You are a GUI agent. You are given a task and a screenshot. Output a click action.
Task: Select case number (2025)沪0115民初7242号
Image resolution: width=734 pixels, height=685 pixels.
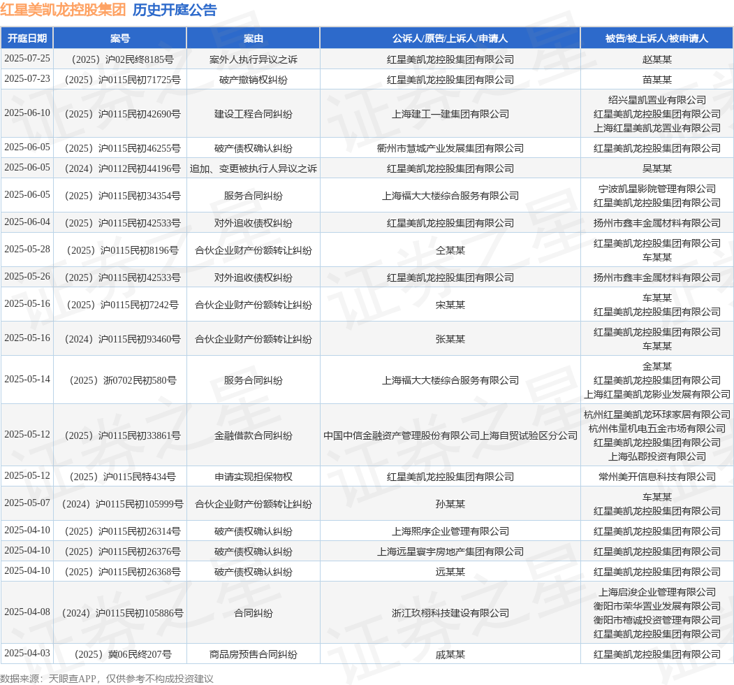pyautogui.click(x=120, y=305)
